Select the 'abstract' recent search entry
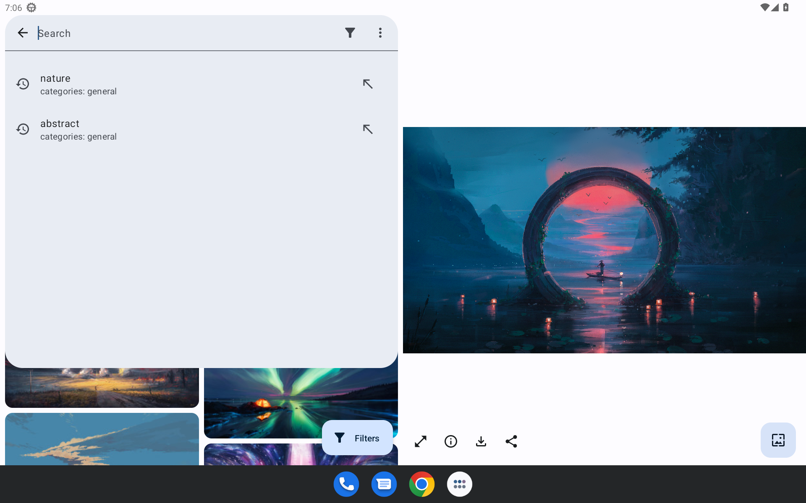This screenshot has height=503, width=806. pos(168,130)
